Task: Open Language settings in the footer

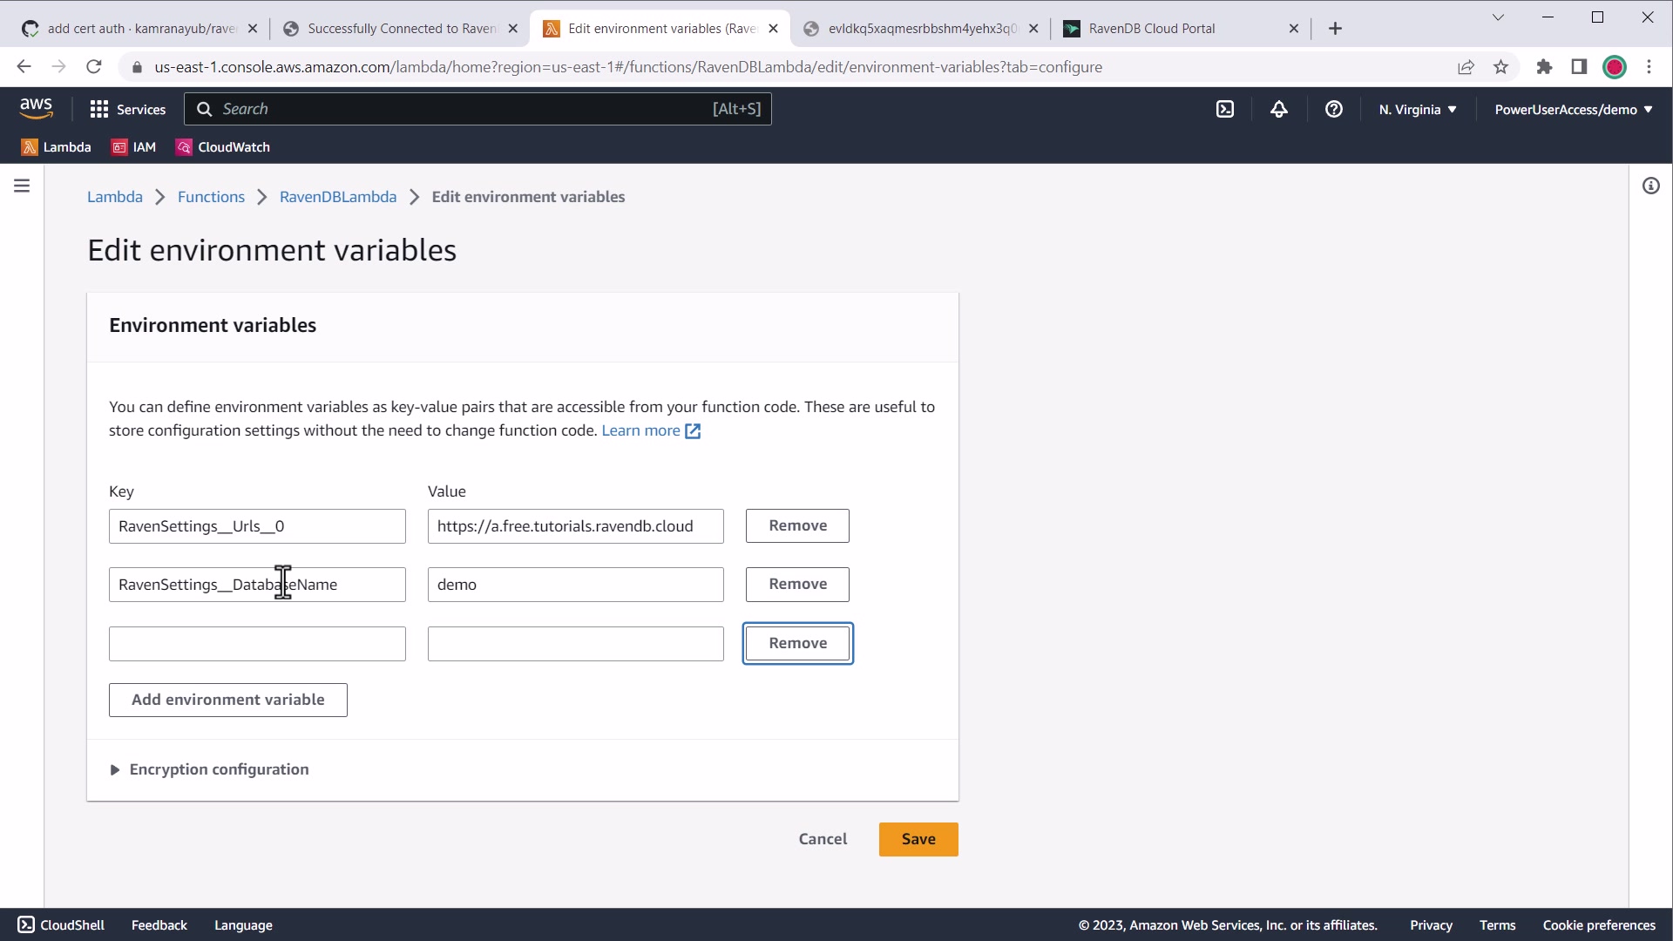Action: coord(243,925)
